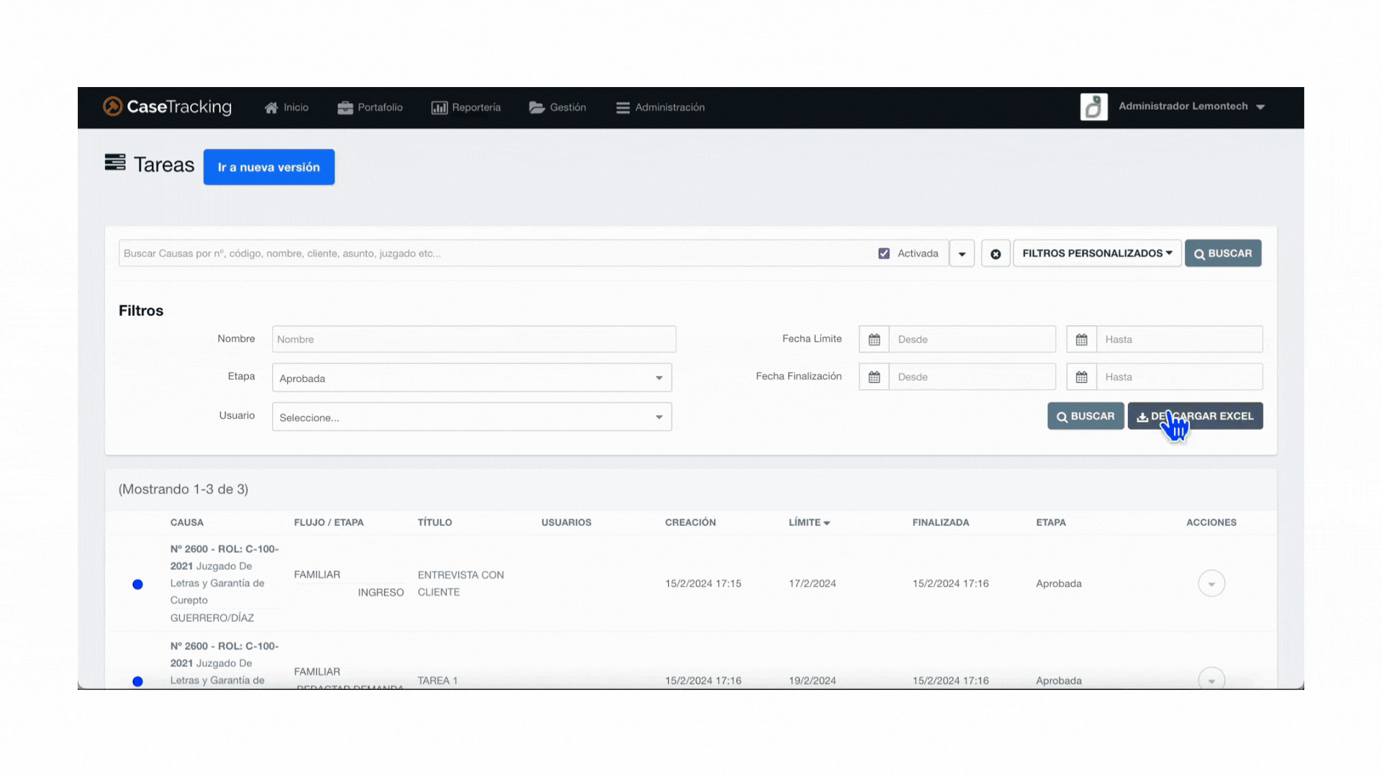
Task: Click blue status dot for TAREA 1 row
Action: click(x=137, y=681)
